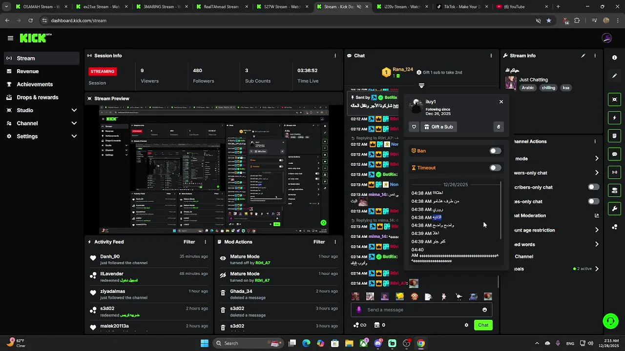Close the iluy1 user card
The height and width of the screenshot is (351, 625).
point(501,102)
